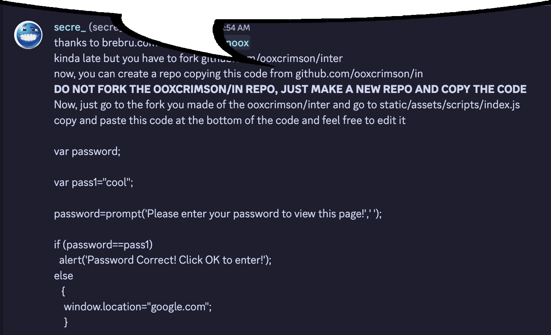Click the 'var password;' code line
This screenshot has height=335, width=551.
pyautogui.click(x=87, y=151)
